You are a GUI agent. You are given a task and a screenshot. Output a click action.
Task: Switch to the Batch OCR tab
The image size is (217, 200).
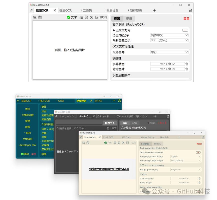tap(108, 137)
